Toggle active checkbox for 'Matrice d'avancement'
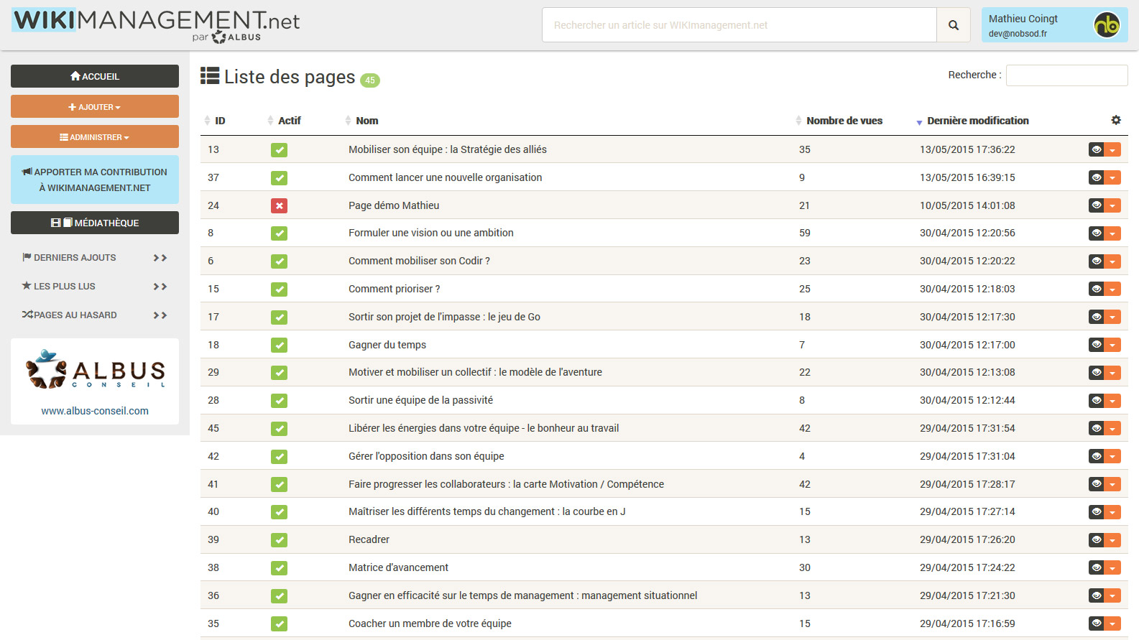Viewport: 1139px width, 640px height. [x=280, y=568]
